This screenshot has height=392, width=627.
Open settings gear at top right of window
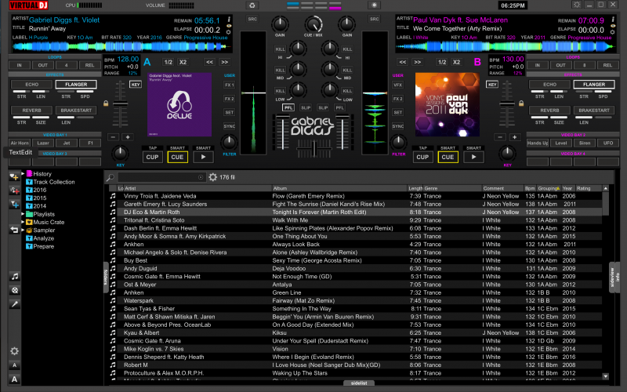(577, 5)
